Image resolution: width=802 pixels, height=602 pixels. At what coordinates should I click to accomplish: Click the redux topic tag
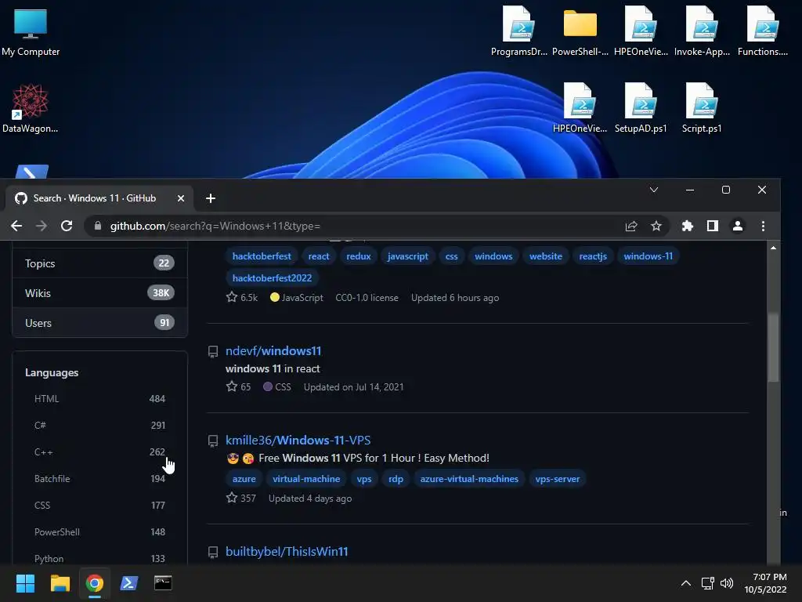pyautogui.click(x=358, y=256)
